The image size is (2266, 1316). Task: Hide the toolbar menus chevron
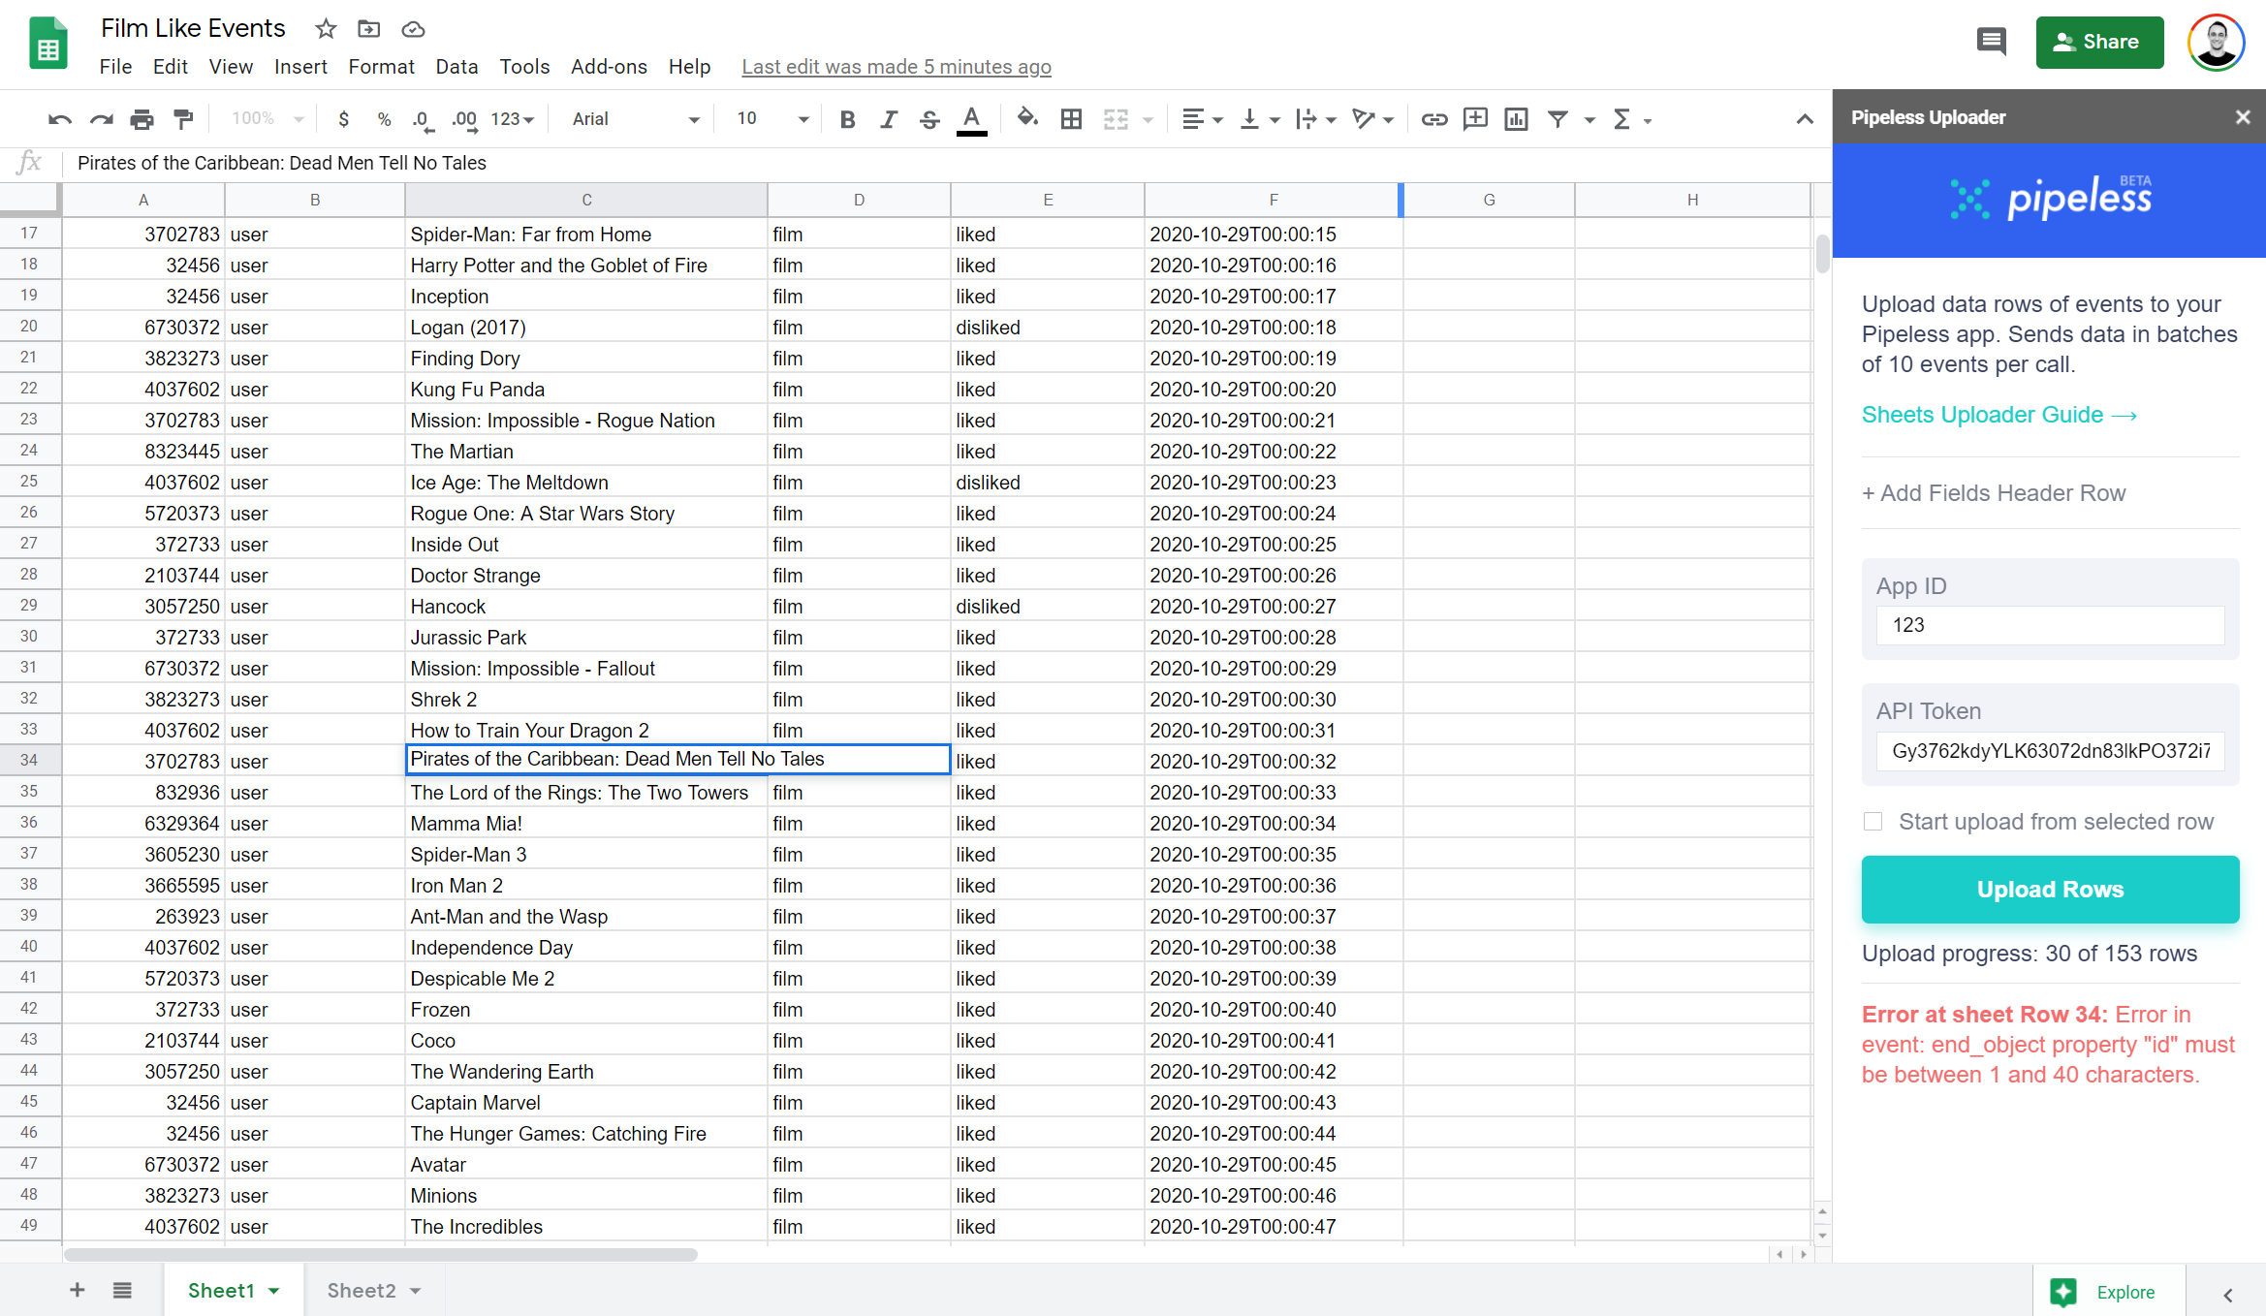(x=1804, y=119)
